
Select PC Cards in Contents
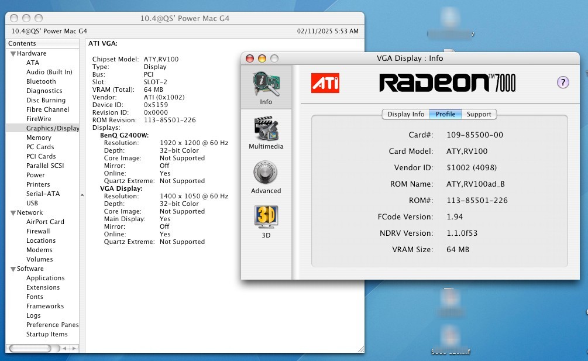click(x=40, y=147)
